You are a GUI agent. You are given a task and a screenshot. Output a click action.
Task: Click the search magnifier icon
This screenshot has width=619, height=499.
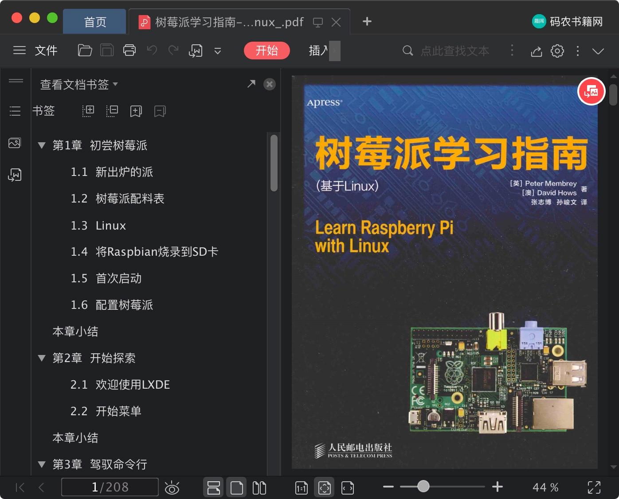(407, 51)
